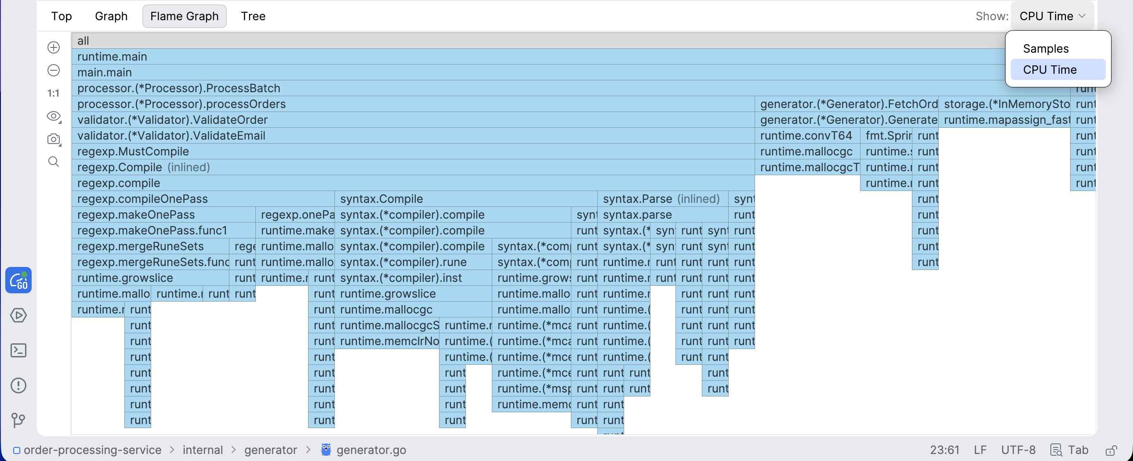This screenshot has height=461, width=1133.
Task: Select the regexp.makeOnePass.func1 frame
Action: pos(163,231)
